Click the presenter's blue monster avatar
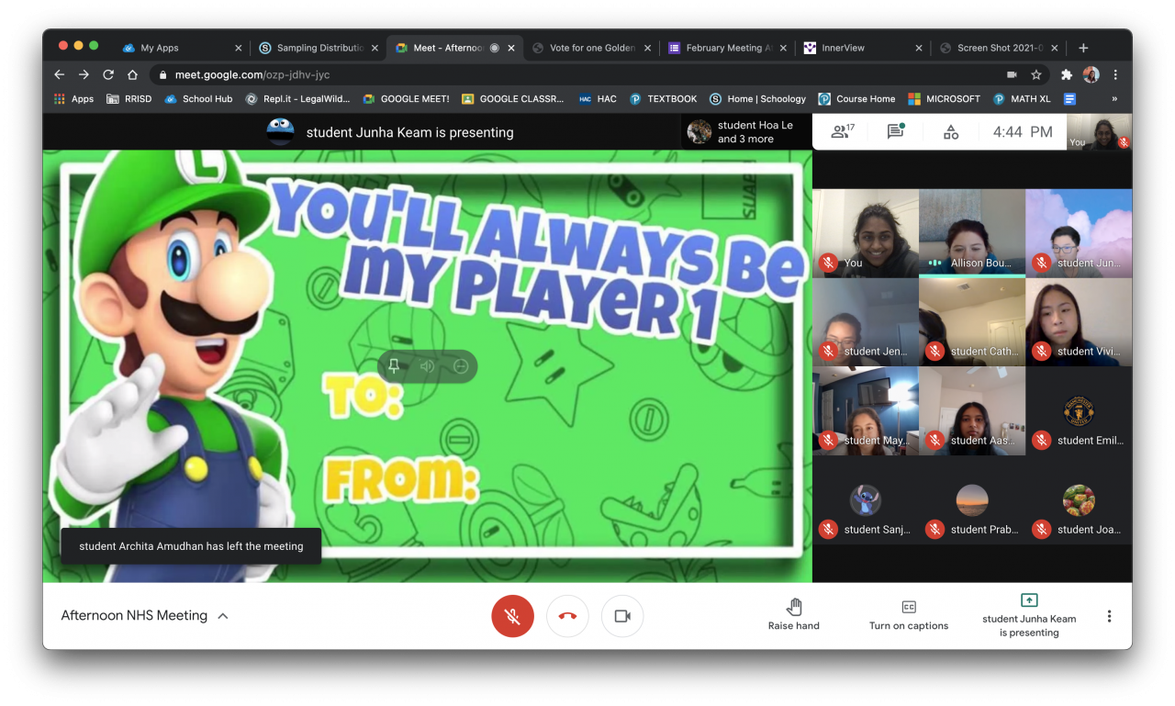 (280, 131)
